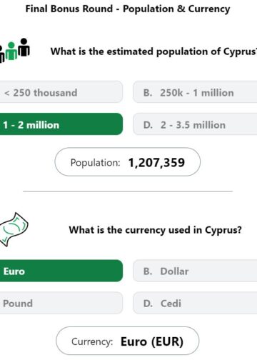The width and height of the screenshot is (257, 360).
Task: Select the '1 - 2 million' answer
Action: [61, 124]
